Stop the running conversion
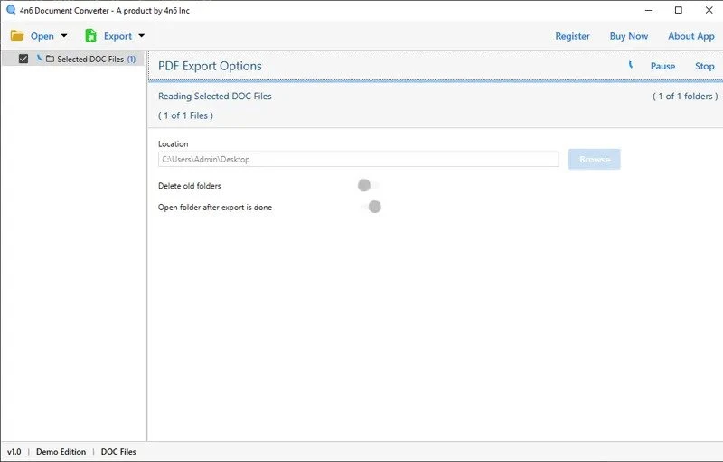The width and height of the screenshot is (723, 462). click(704, 66)
